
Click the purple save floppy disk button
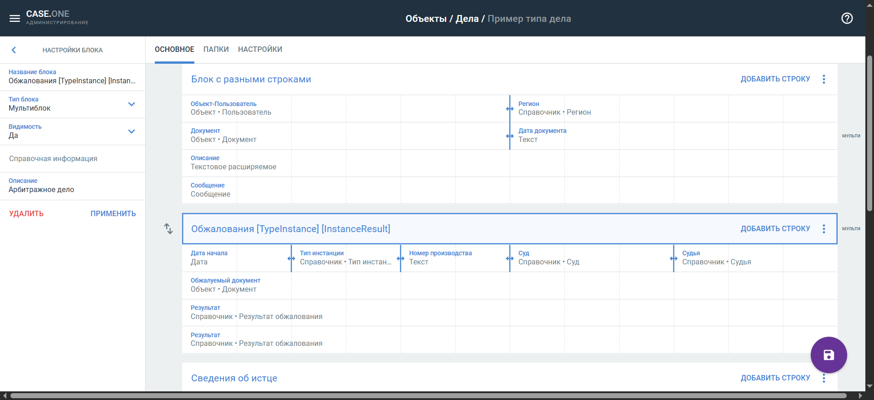pos(828,355)
